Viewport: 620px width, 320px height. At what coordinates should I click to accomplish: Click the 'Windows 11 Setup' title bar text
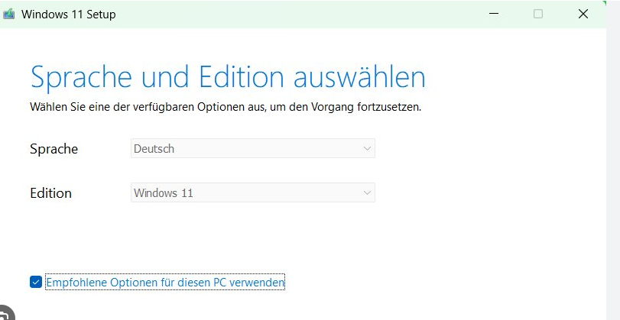(x=68, y=15)
